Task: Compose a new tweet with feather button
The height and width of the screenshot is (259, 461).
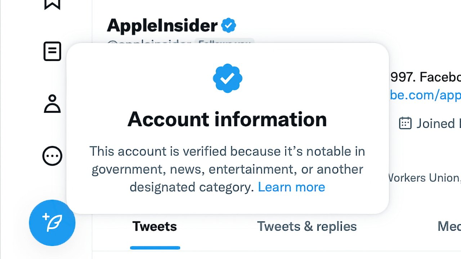Action: 52,223
